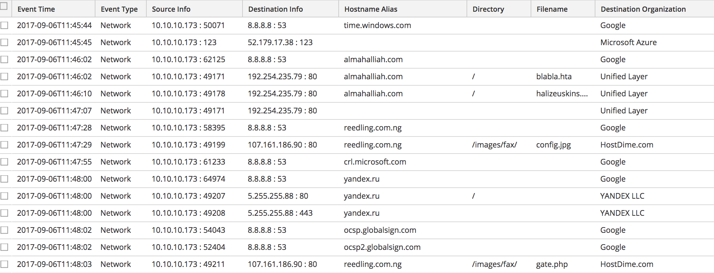Tick checkbox of blabla.hta event row

[x=4, y=76]
